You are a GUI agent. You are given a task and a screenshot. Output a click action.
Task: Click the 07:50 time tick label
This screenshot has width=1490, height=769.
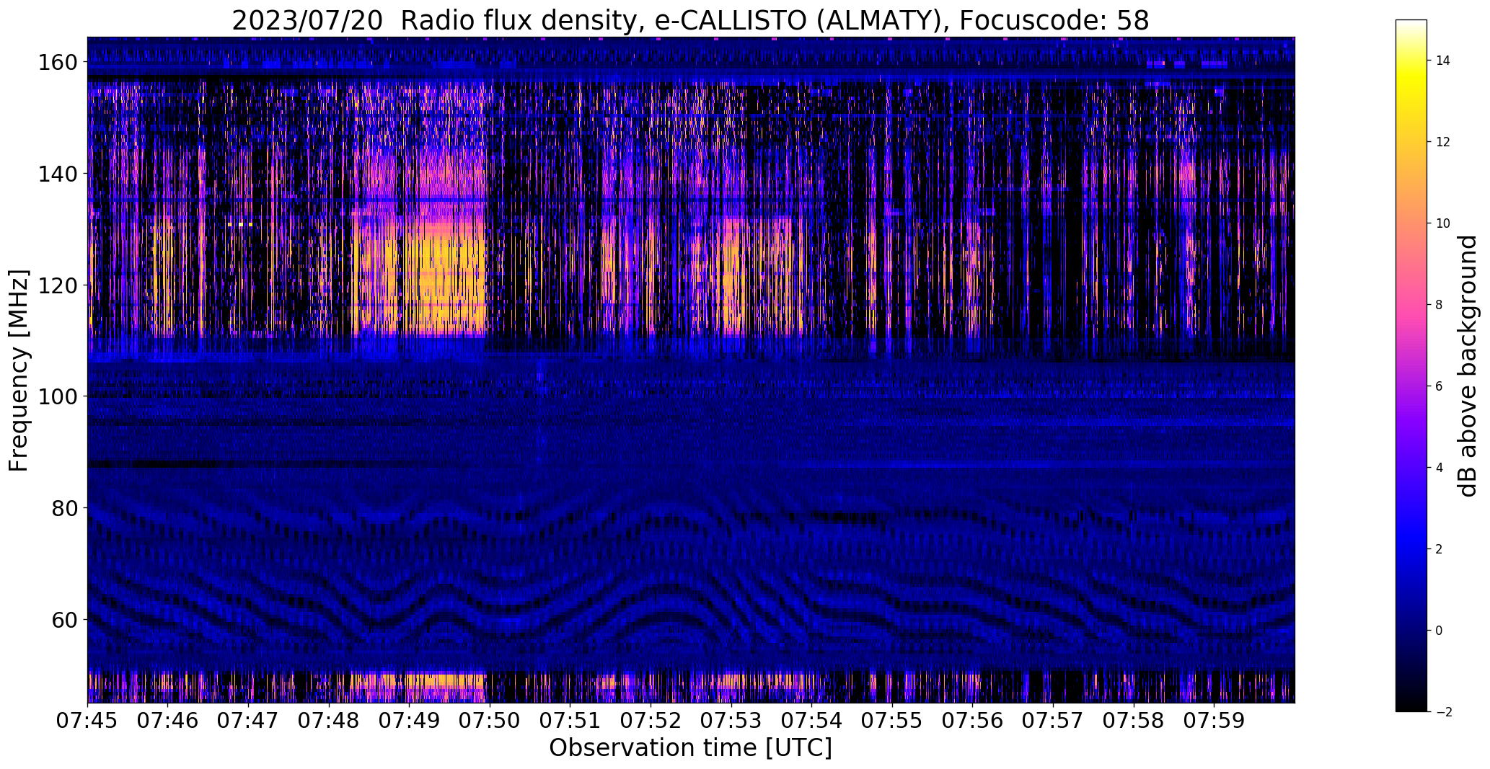pos(490,719)
